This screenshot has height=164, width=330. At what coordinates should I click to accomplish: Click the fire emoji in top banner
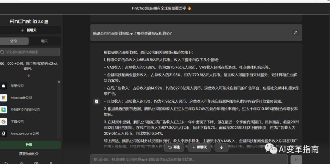(x=189, y=8)
